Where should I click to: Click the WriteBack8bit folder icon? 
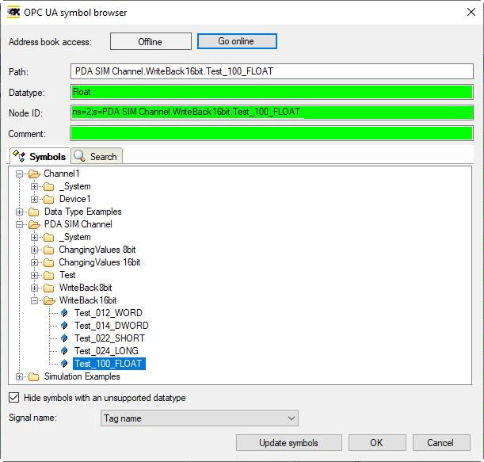[49, 288]
